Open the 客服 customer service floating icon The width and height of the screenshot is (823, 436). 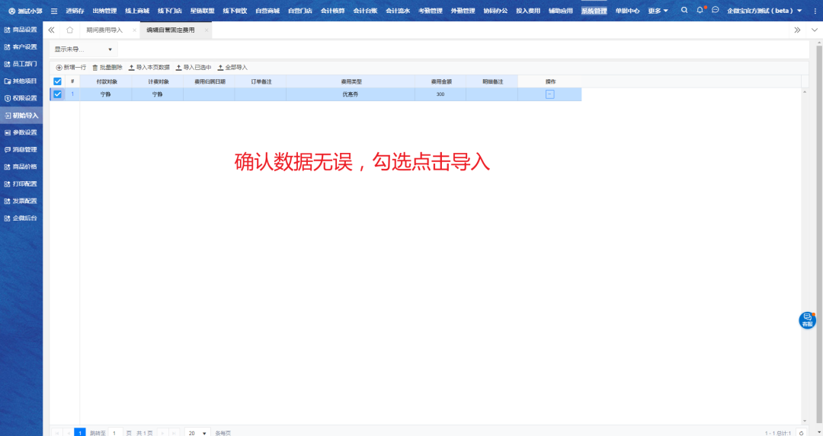tap(807, 320)
